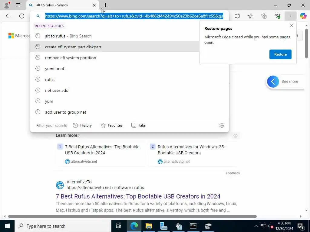Click the address bar URL field
Viewport: 310px width, 232px height.
(134, 16)
